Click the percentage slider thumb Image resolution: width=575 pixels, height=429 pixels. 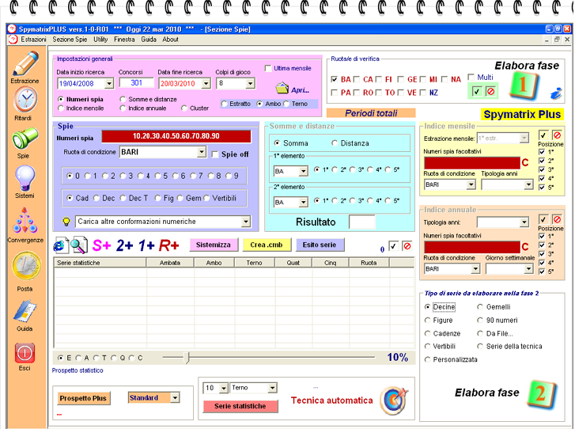[x=187, y=357]
